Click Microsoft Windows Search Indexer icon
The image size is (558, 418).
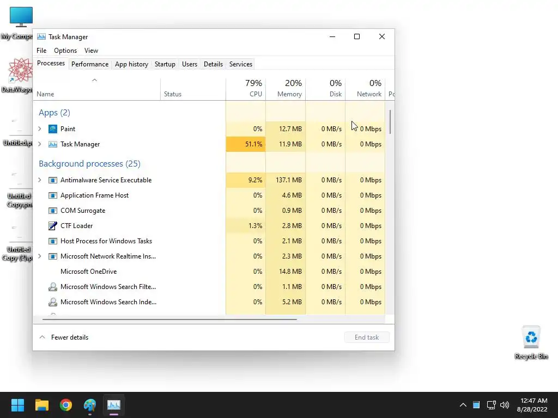(53, 302)
